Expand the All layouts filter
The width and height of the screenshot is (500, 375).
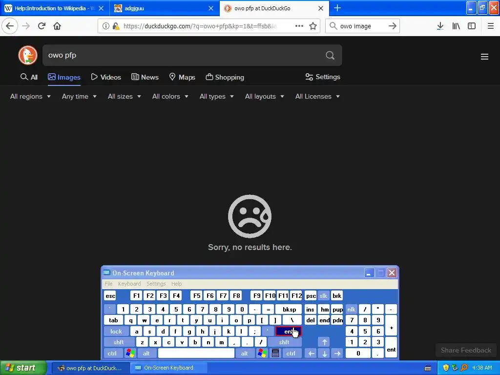pyautogui.click(x=264, y=96)
